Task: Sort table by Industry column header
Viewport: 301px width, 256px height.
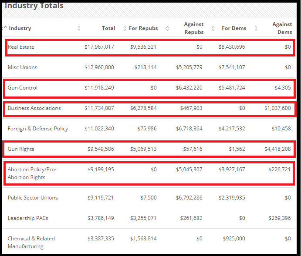Action: coord(20,28)
